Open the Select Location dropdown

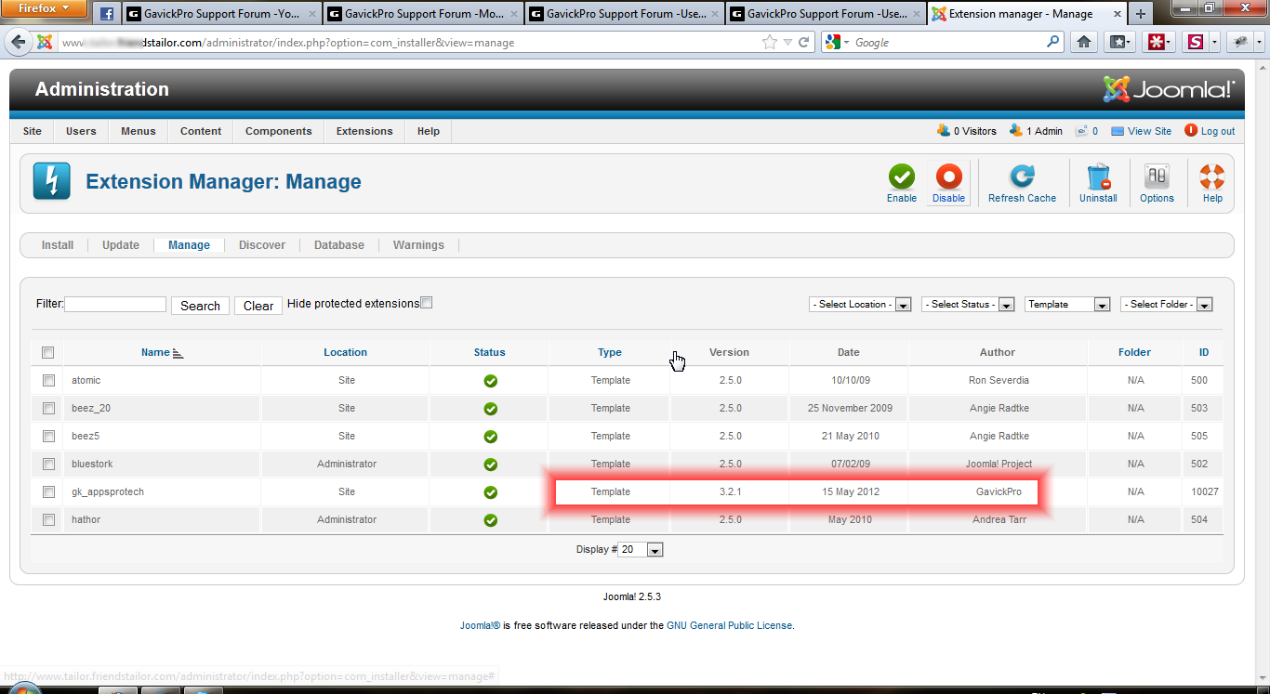point(860,305)
